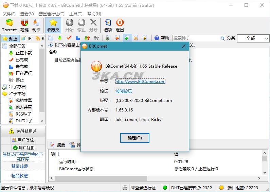Exit BitComet with 退出 button
This screenshot has height=192, width=270.
click(120, 25)
